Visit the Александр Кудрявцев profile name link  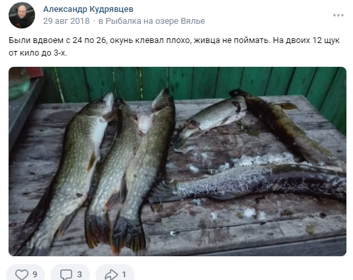pyautogui.click(x=88, y=9)
